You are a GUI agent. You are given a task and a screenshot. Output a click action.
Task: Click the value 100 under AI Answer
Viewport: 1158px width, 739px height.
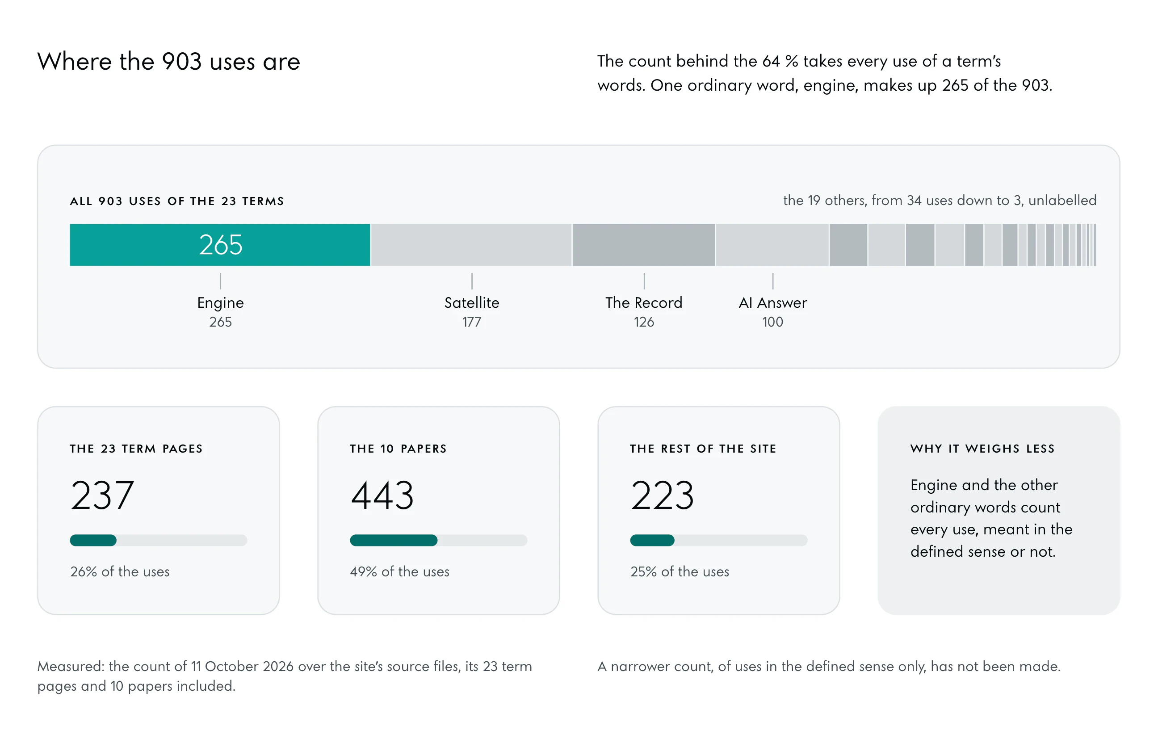[x=773, y=322]
